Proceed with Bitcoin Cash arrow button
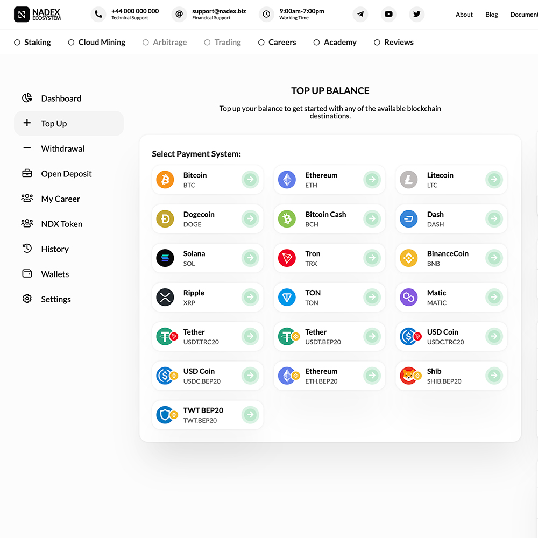Screen dimensions: 538x538 (372, 218)
